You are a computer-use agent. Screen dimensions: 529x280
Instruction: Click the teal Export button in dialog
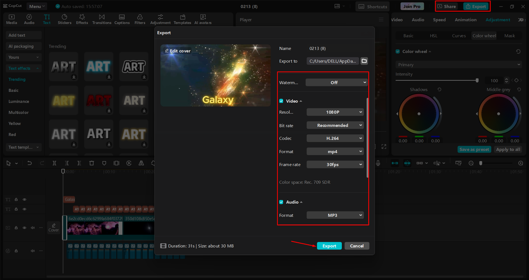coord(329,246)
